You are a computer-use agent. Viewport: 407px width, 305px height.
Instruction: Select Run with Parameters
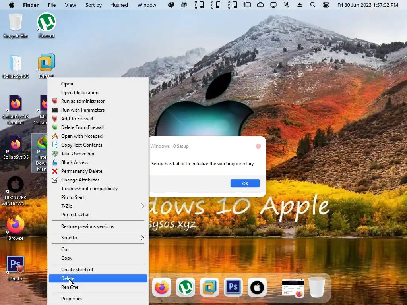pyautogui.click(x=98, y=110)
